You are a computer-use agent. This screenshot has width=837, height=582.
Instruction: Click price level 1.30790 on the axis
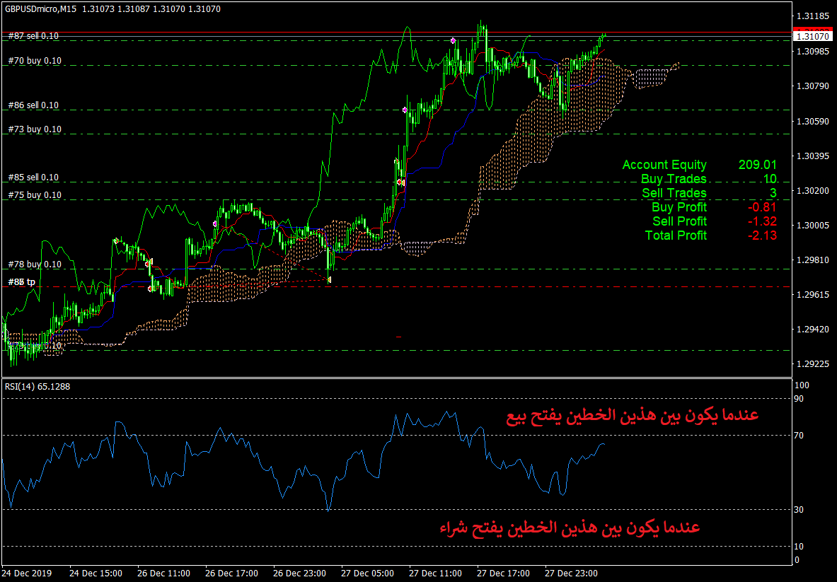click(x=812, y=86)
